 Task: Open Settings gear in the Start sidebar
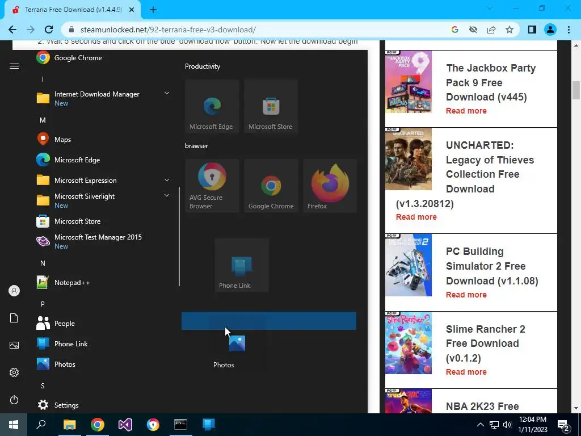click(14, 372)
